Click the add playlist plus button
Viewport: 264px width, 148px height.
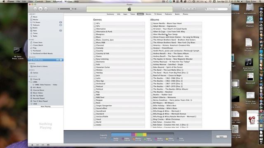pyautogui.click(x=32, y=145)
